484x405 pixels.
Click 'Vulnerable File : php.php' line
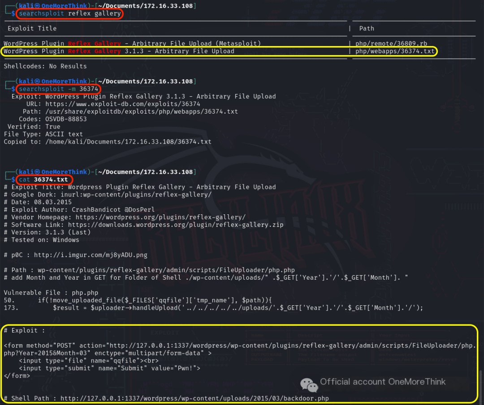(51, 293)
